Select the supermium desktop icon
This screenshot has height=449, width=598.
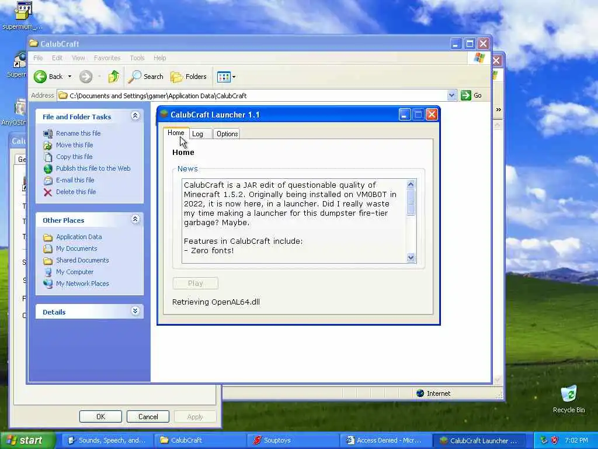click(x=23, y=15)
